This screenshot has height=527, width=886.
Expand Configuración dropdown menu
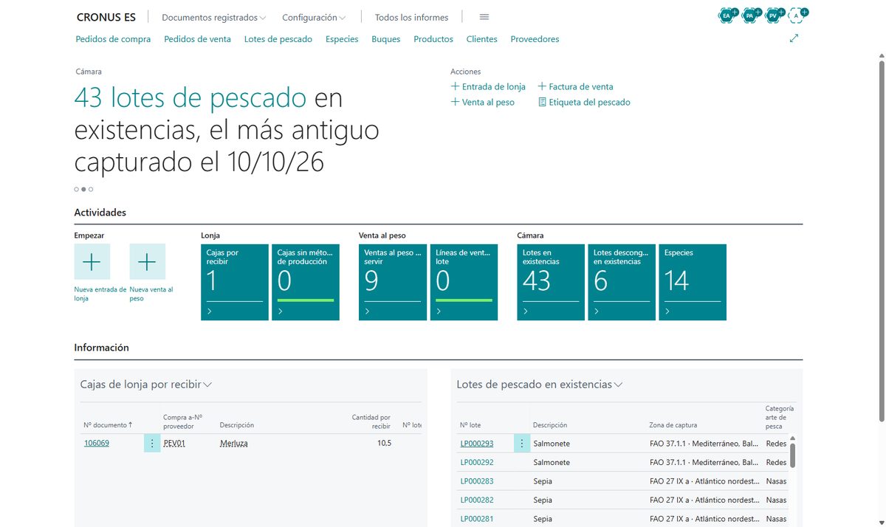tap(314, 17)
